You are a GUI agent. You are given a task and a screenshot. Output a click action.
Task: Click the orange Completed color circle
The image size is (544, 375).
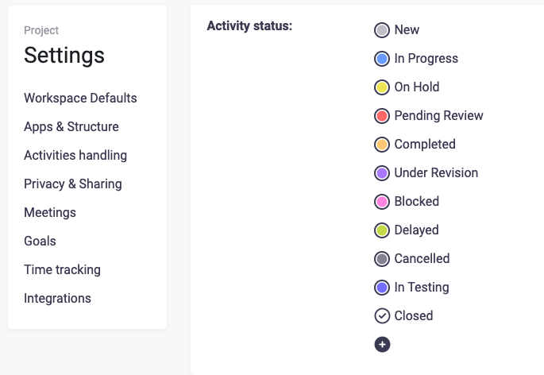(x=382, y=145)
